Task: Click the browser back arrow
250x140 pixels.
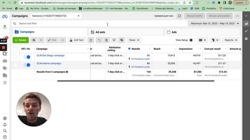Action: (4, 3)
